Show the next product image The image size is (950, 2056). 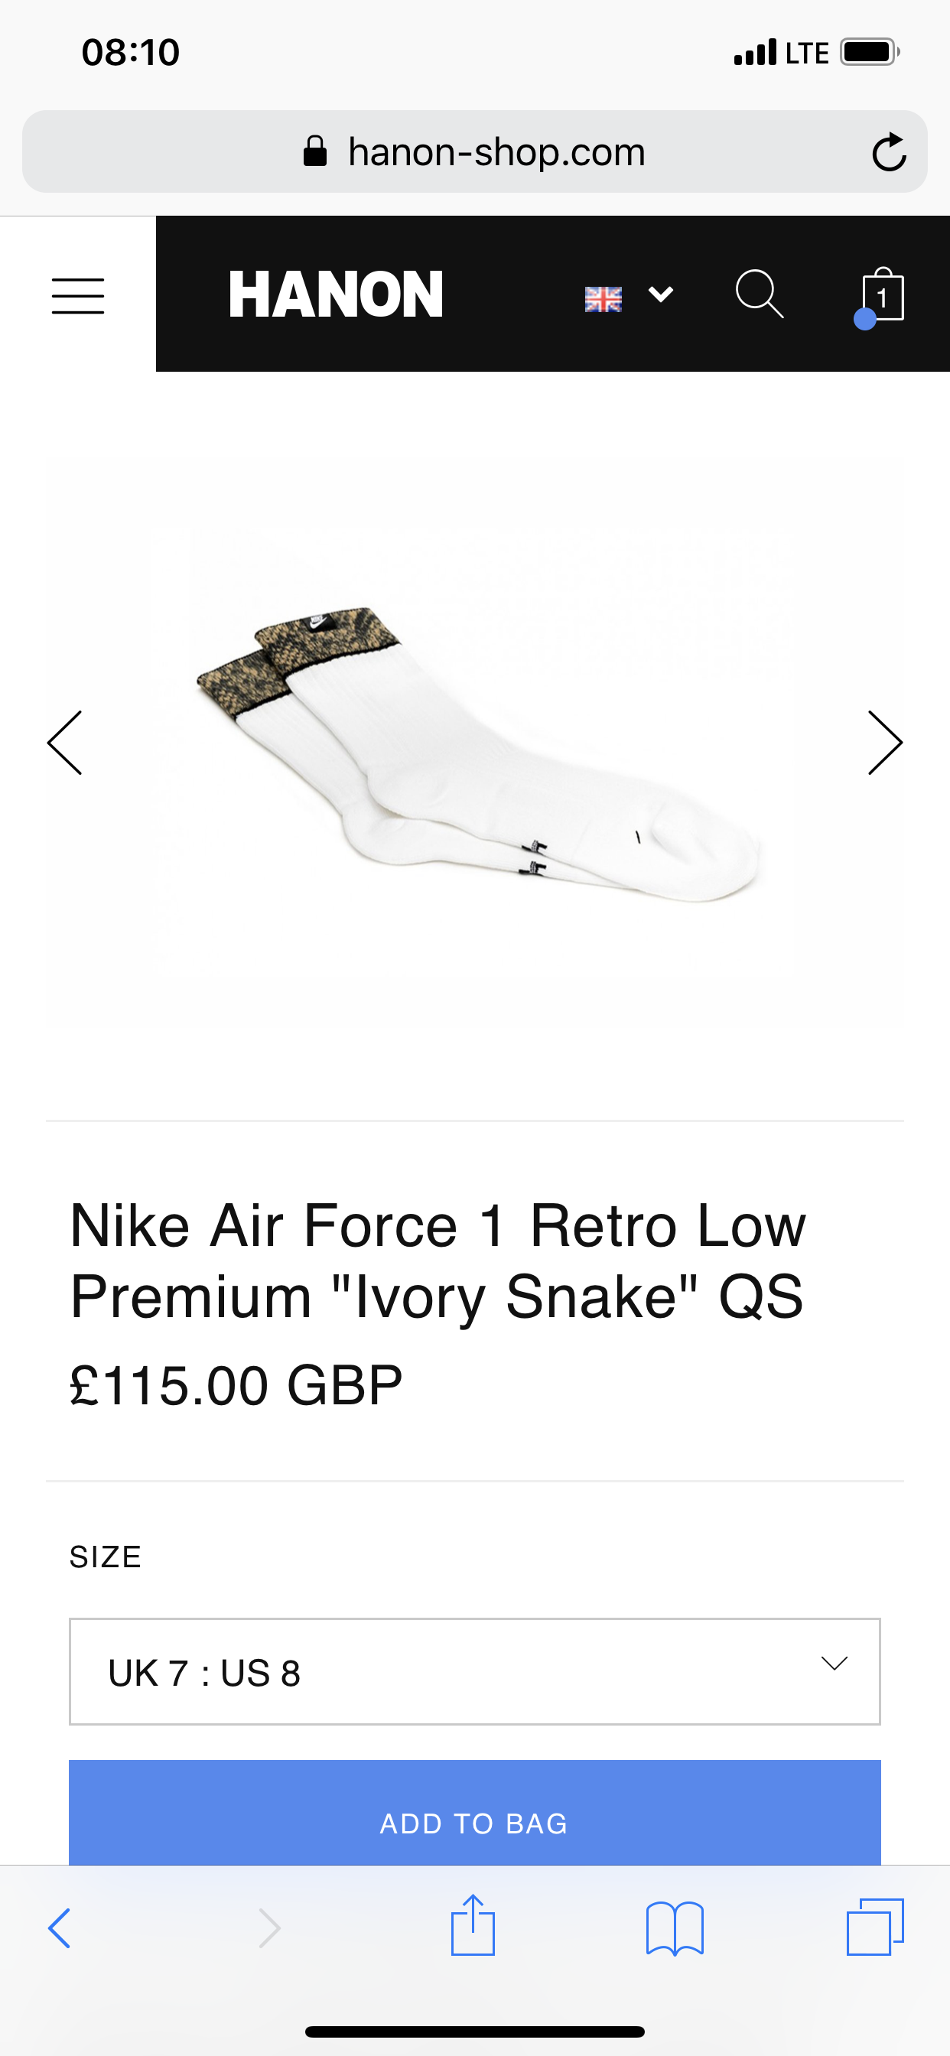[884, 742]
